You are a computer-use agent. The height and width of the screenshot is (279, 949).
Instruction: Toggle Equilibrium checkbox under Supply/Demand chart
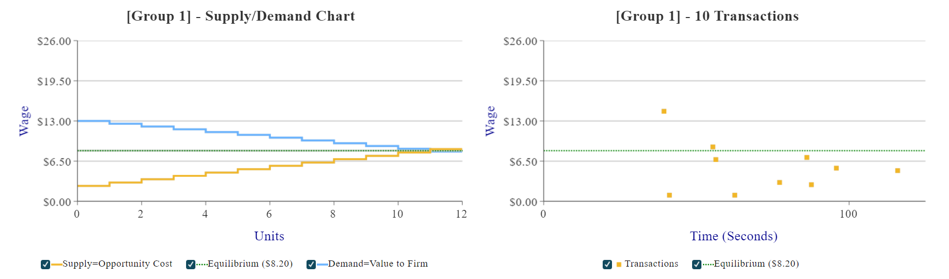pyautogui.click(x=191, y=265)
